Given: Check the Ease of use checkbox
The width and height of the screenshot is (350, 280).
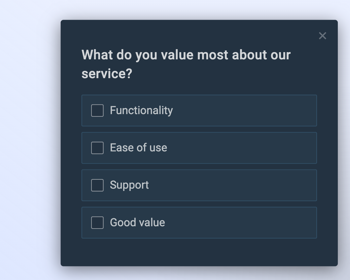Looking at the screenshot, I should (x=97, y=148).
